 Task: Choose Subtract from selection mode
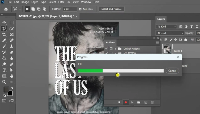[39, 9]
